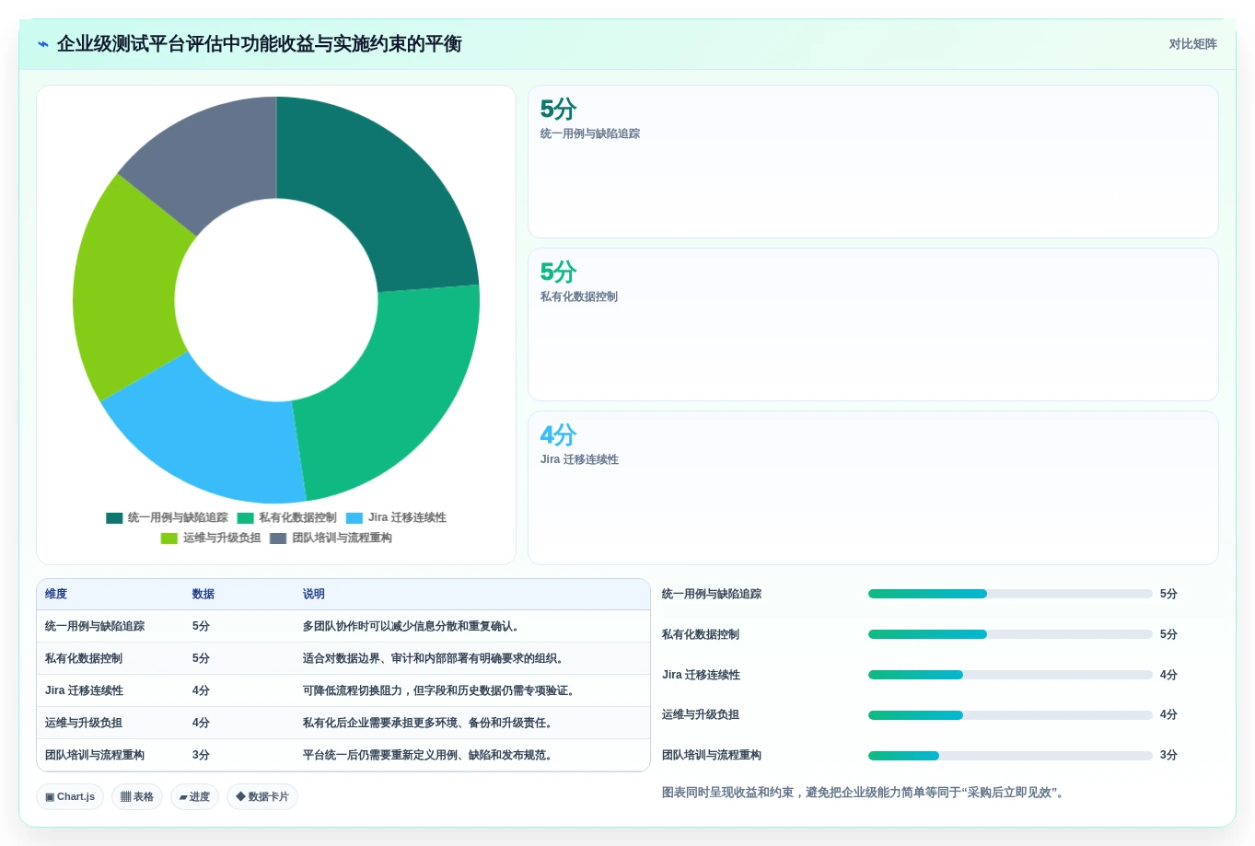Toggle 私有化数据控制 legend swatch in chart
Image resolution: width=1255 pixels, height=846 pixels.
[245, 518]
